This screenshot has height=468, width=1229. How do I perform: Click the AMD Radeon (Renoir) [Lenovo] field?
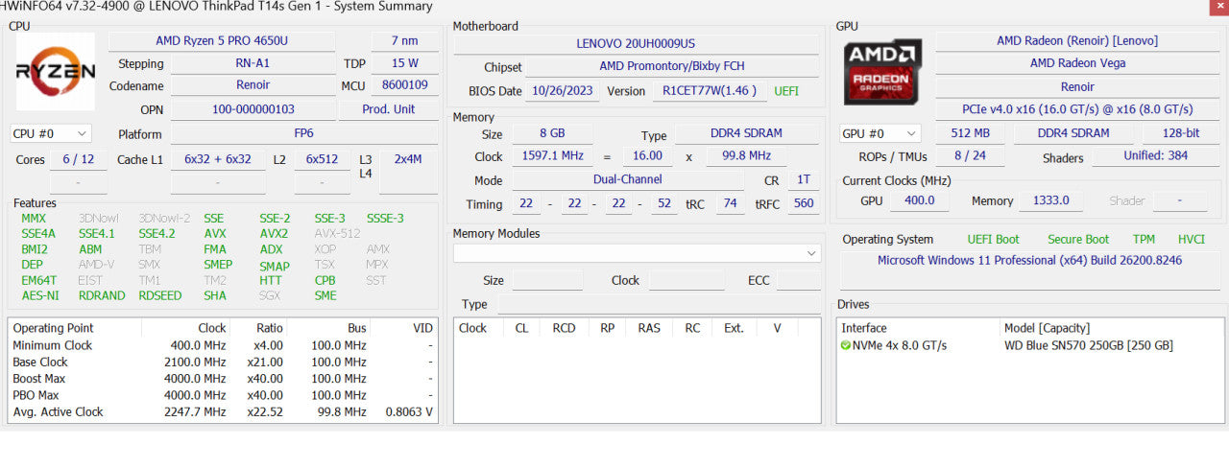click(1076, 41)
